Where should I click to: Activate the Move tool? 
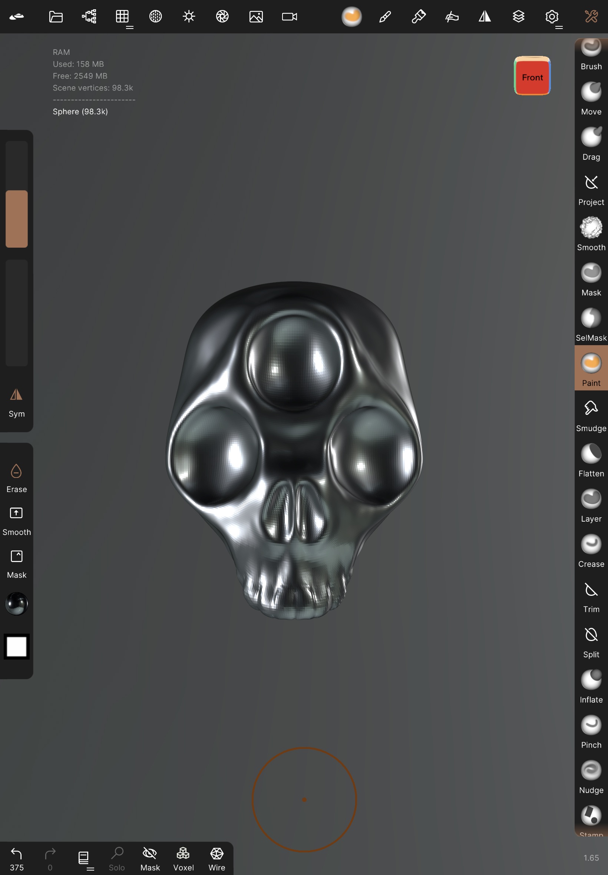click(591, 98)
